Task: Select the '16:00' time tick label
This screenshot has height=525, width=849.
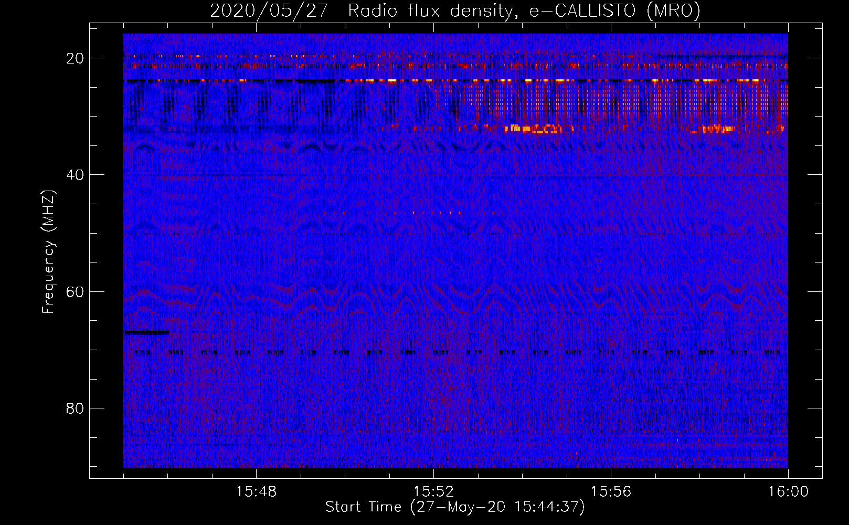Action: coord(788,492)
